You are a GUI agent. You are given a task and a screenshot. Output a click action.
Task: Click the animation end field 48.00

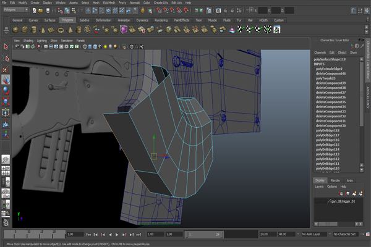click(286, 234)
